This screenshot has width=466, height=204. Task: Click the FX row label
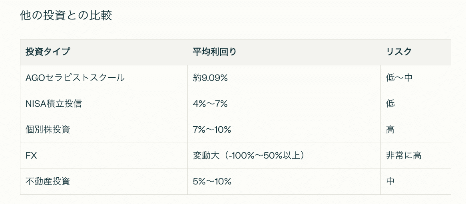click(104, 156)
